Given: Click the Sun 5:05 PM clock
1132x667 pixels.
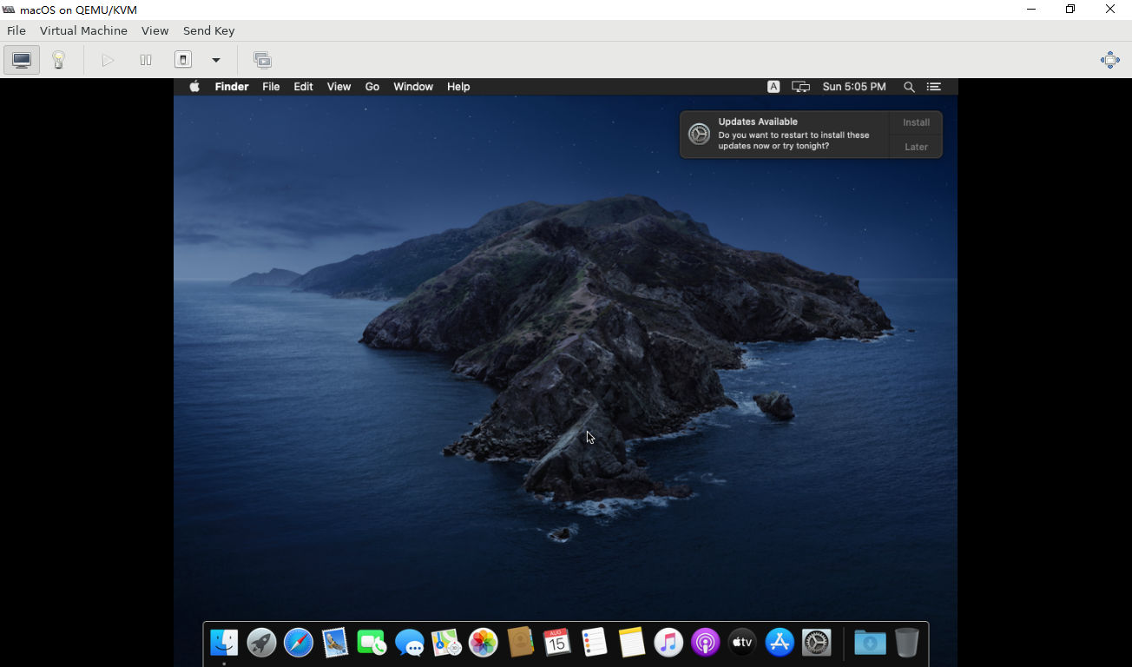Looking at the screenshot, I should pos(854,87).
